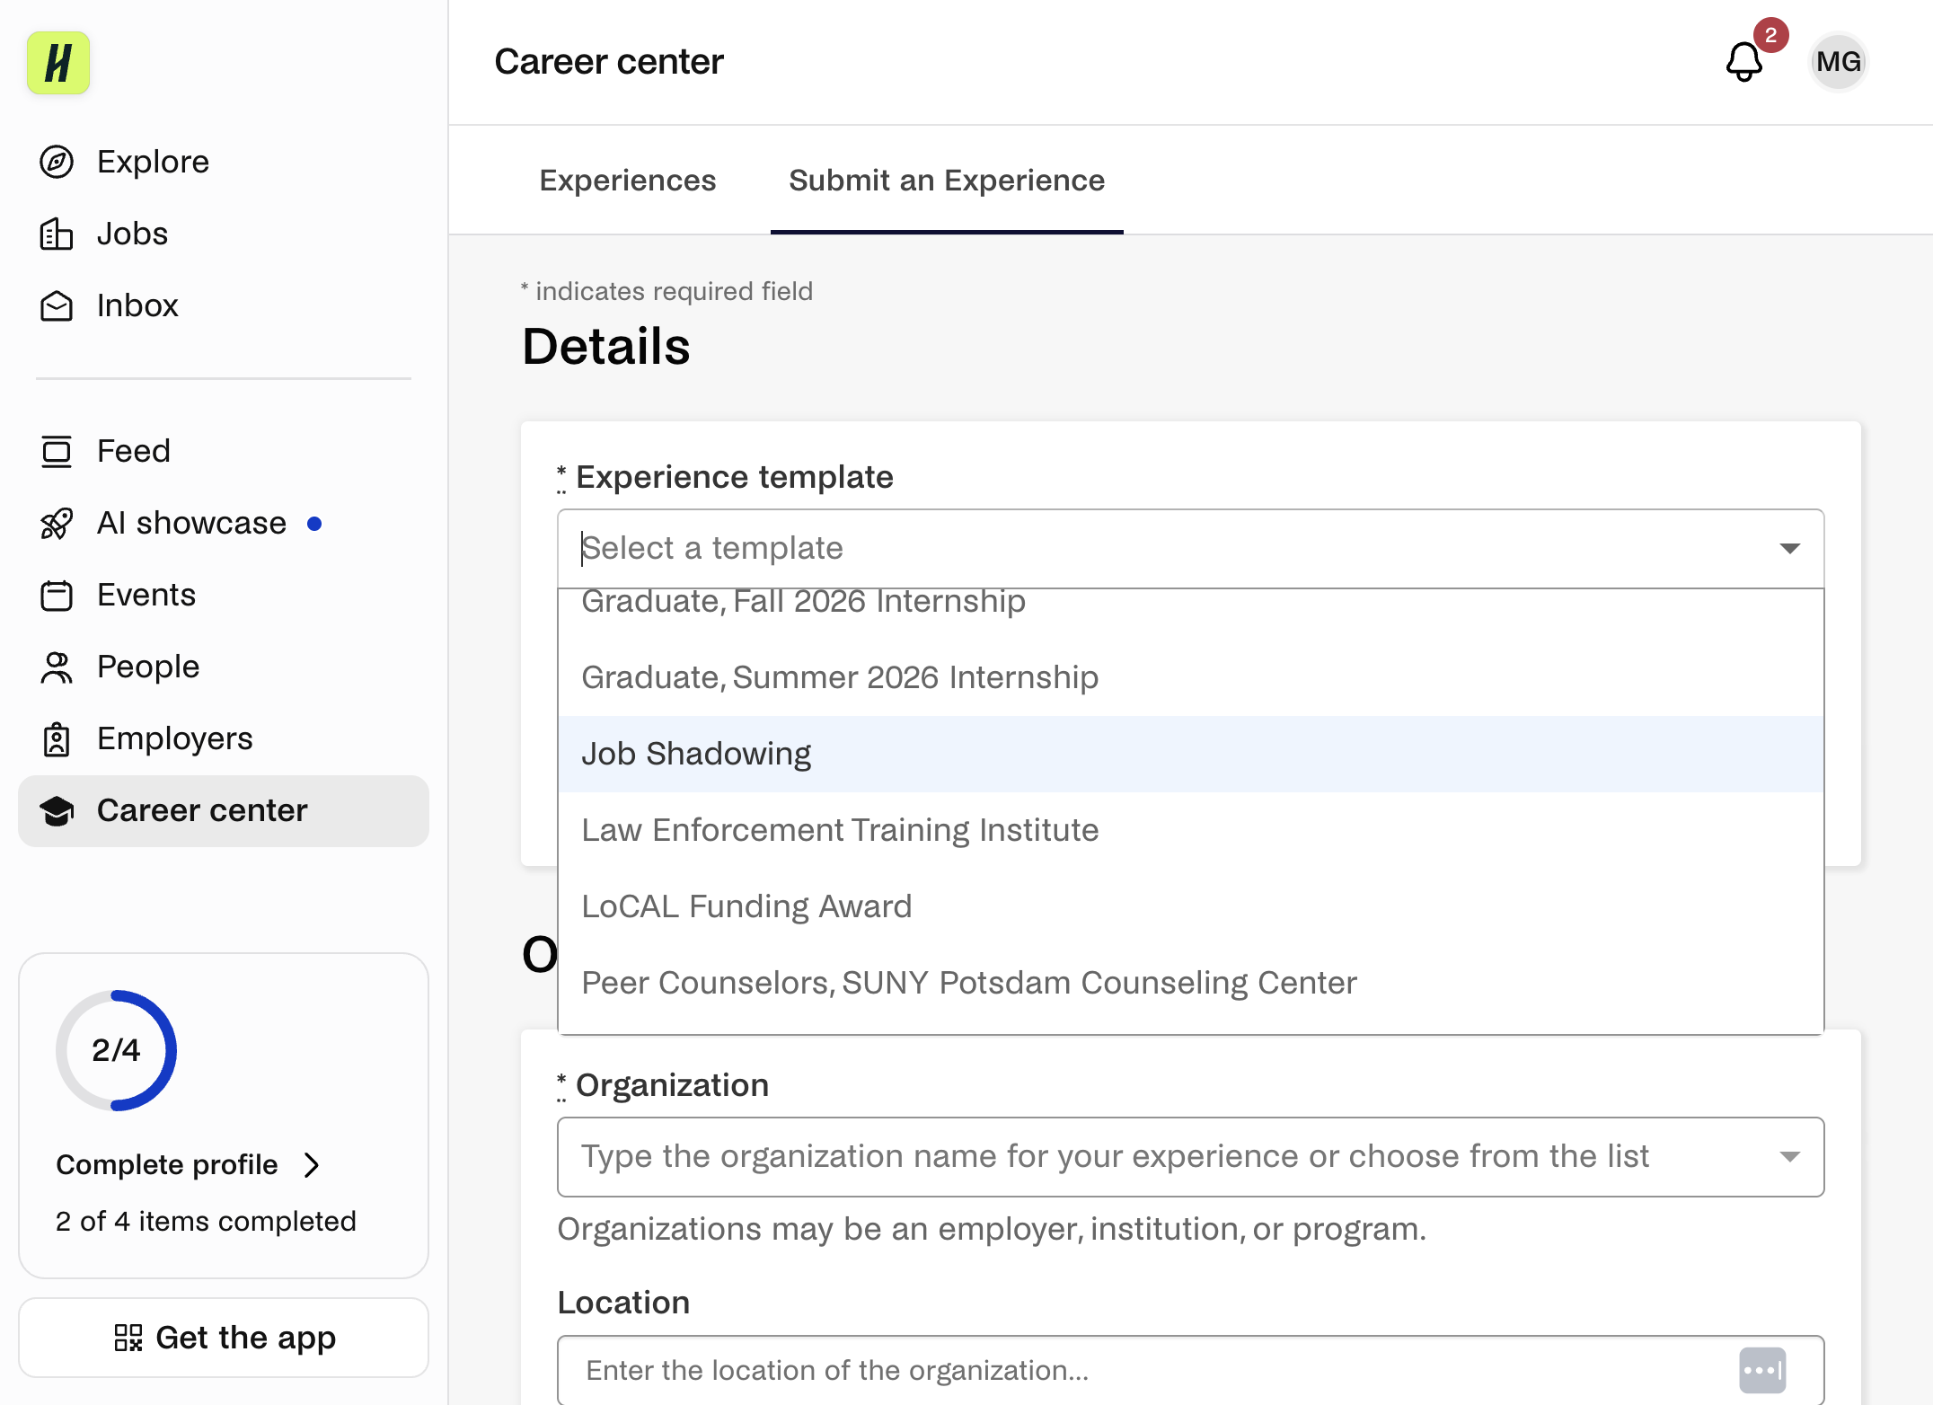This screenshot has height=1405, width=1933.
Task: Open Employers in the sidebar
Action: [x=224, y=738]
